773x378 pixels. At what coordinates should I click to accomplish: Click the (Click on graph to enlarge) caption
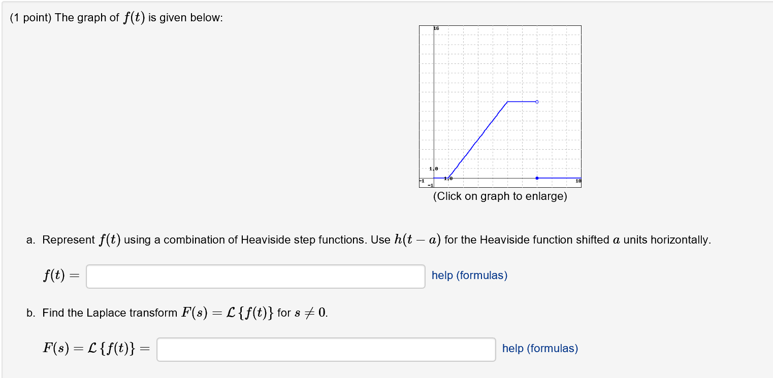pos(500,196)
